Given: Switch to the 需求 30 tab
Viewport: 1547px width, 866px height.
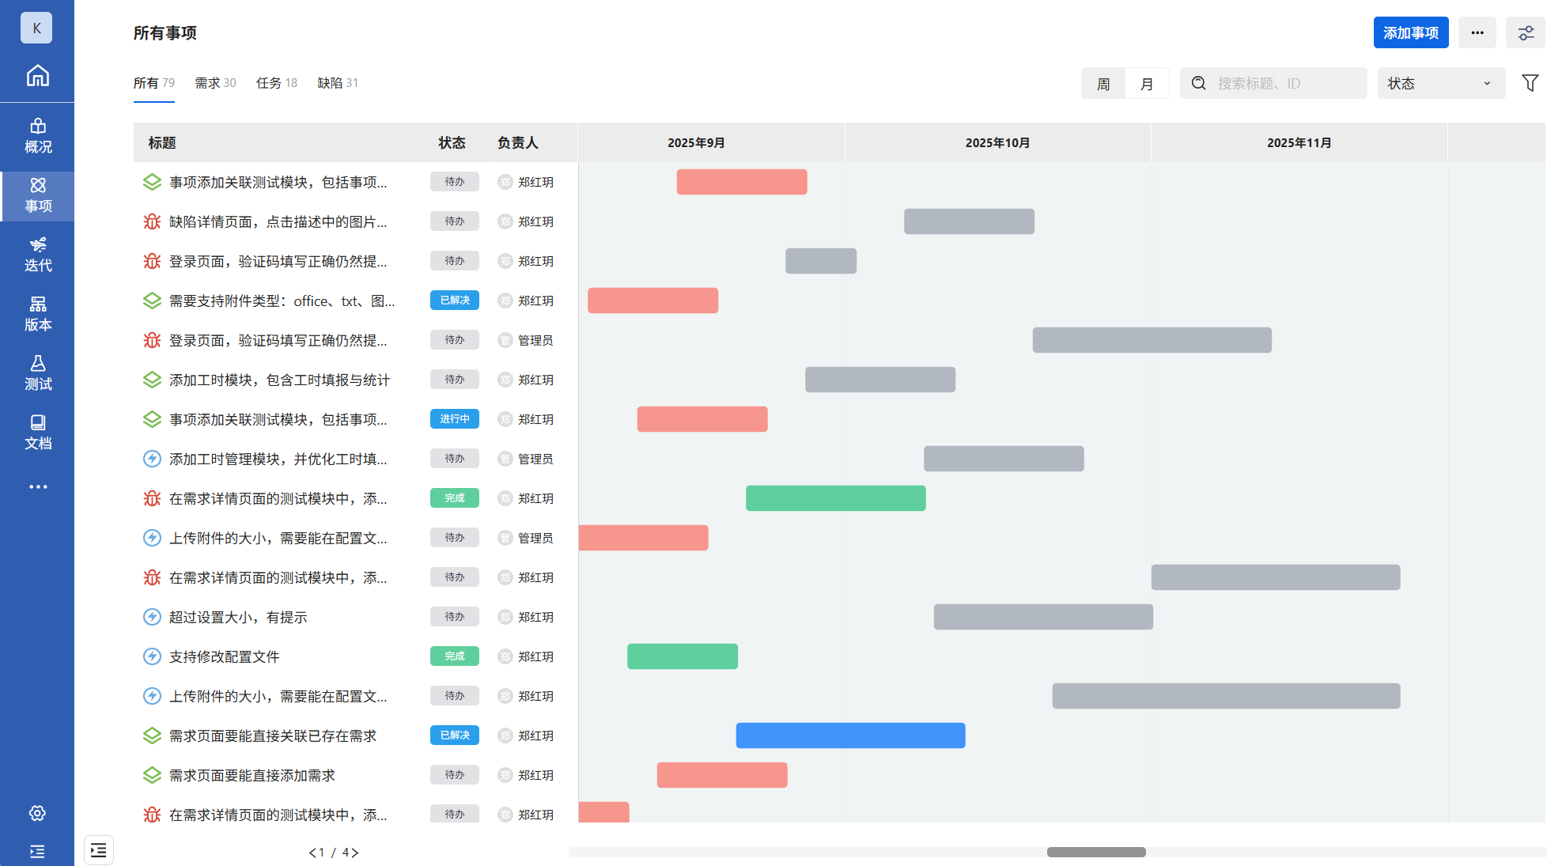Looking at the screenshot, I should pyautogui.click(x=215, y=83).
